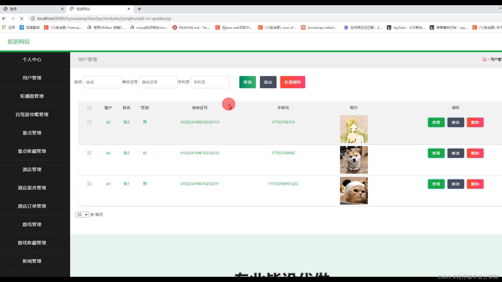502x282 pixels.
Task: Open the 应用 apps grid bookmark icon
Action: click(4, 27)
